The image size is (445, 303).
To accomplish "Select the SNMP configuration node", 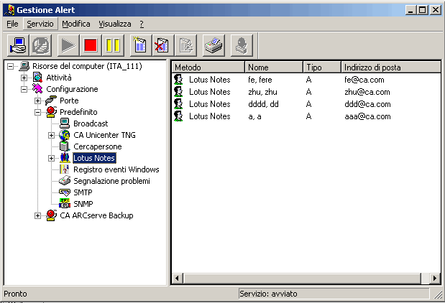I will pyautogui.click(x=83, y=204).
